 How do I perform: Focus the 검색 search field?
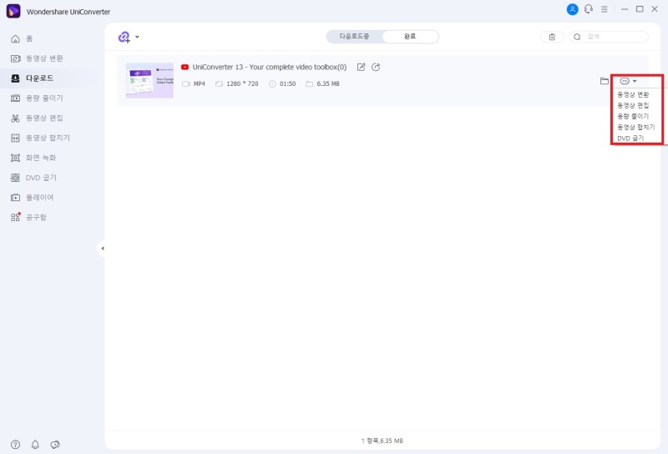(609, 37)
